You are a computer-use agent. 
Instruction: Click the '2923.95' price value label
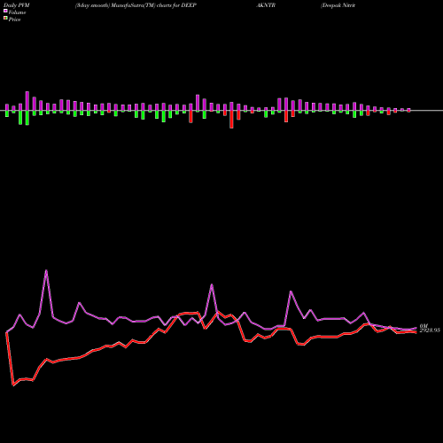click(x=430, y=330)
